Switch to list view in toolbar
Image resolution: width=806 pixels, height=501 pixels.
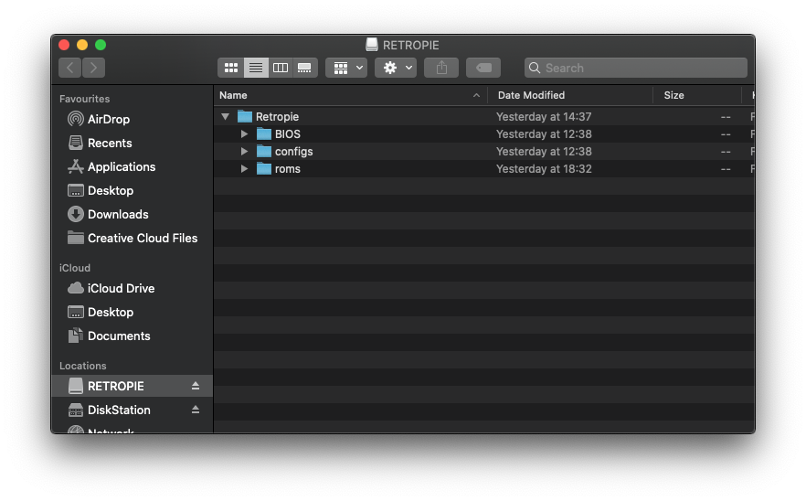256,68
